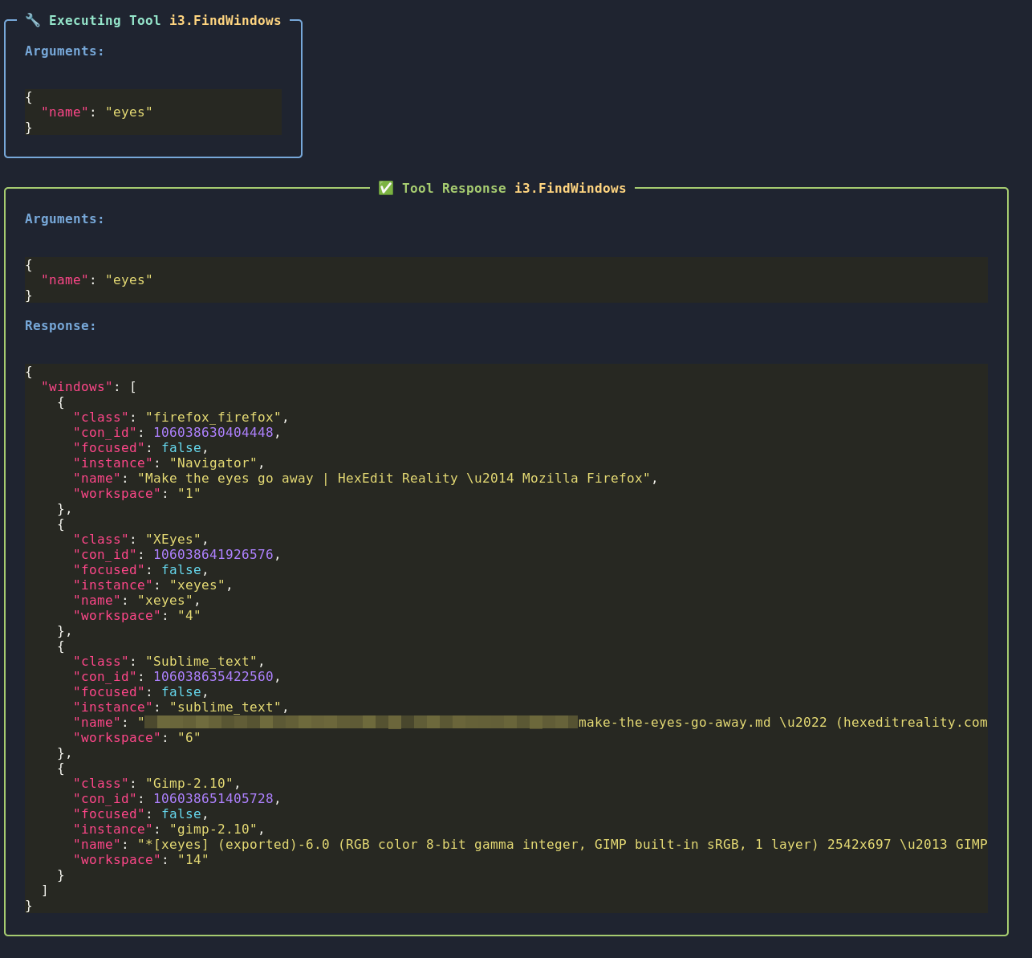Click the green checkmark beside Tool Response
The image size is (1032, 958).
tap(386, 188)
